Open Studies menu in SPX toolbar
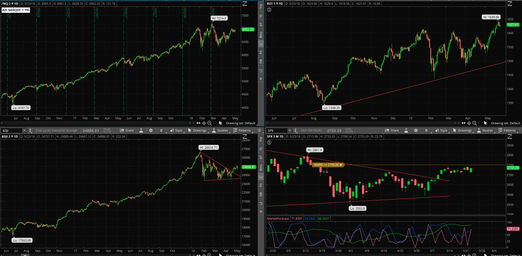The width and height of the screenshot is (522, 256). (485, 130)
